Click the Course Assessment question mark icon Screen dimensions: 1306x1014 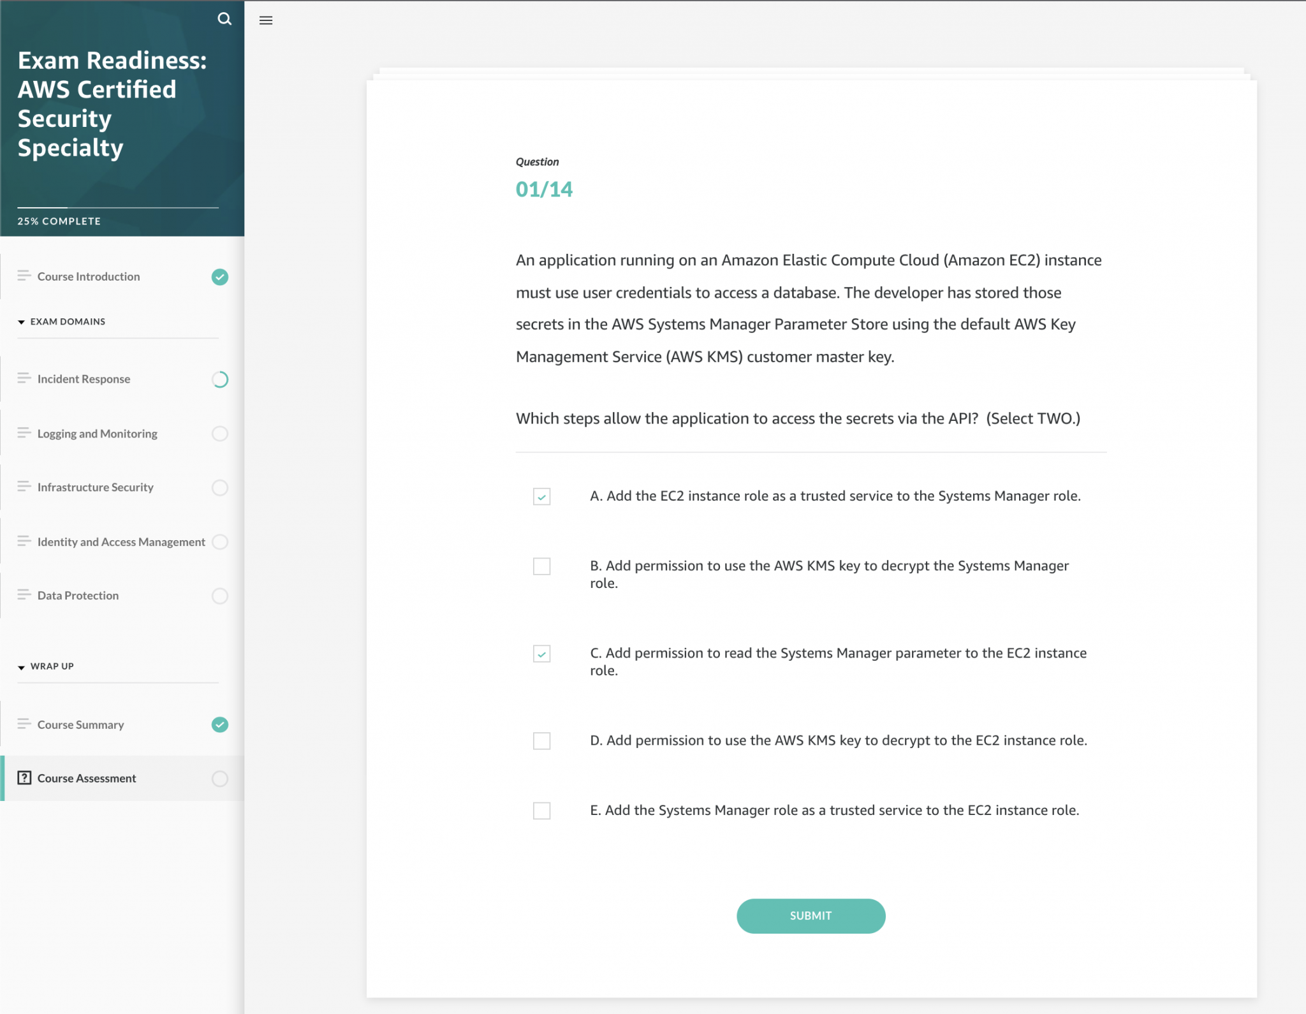pyautogui.click(x=24, y=777)
